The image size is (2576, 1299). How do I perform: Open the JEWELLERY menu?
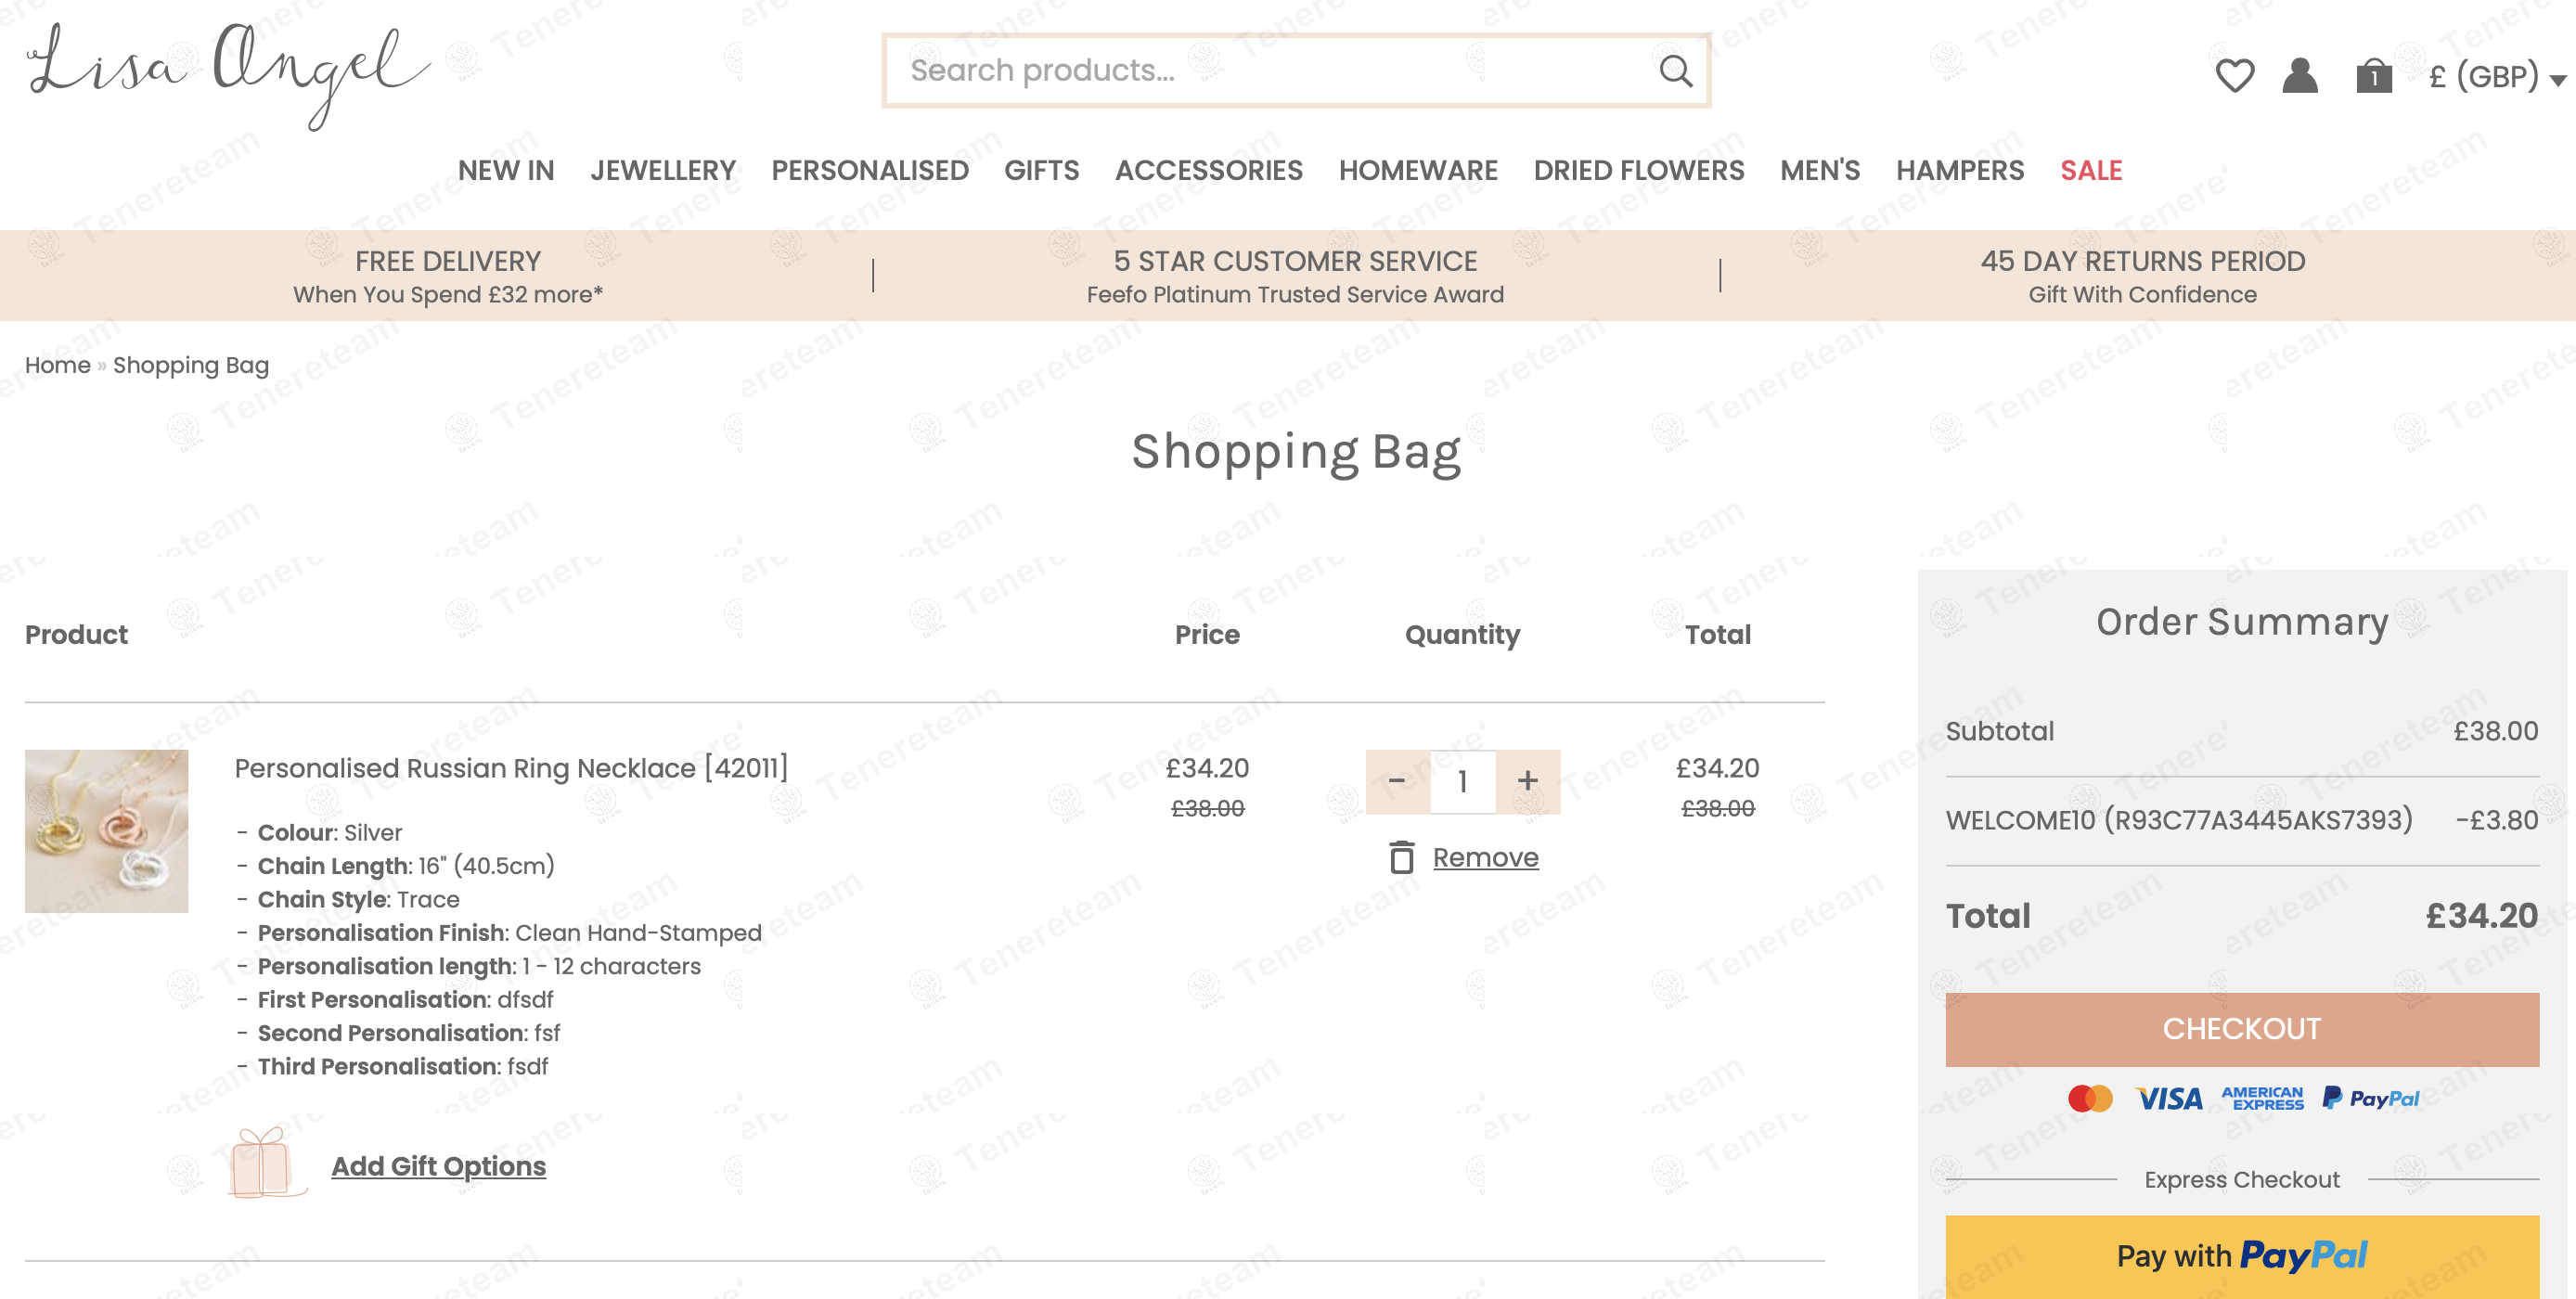(663, 170)
